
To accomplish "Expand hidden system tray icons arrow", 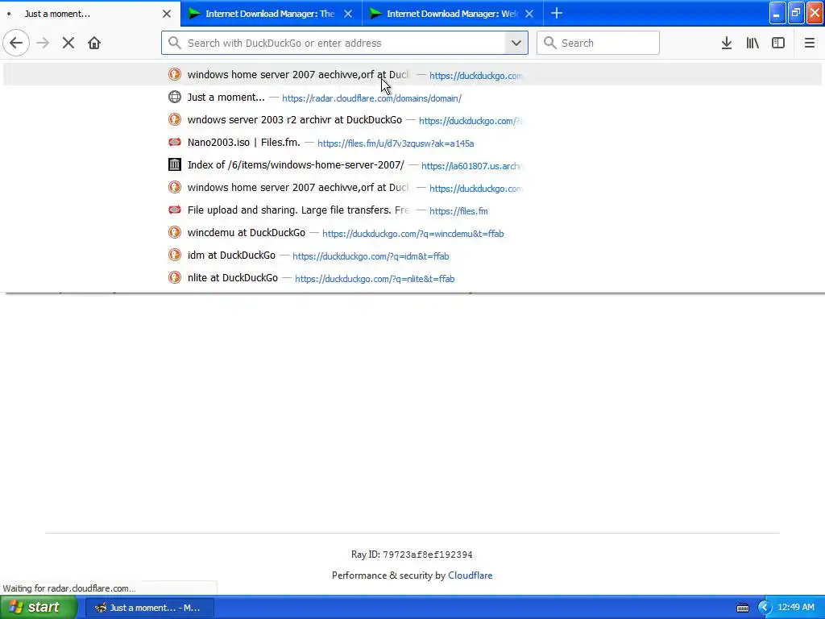I will [765, 608].
